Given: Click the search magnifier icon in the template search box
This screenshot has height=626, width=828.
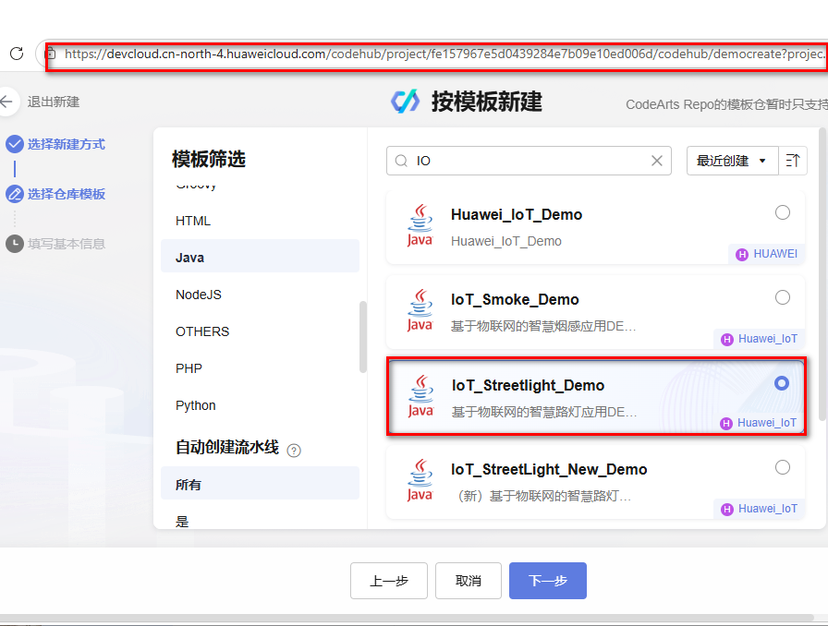Looking at the screenshot, I should point(401,161).
